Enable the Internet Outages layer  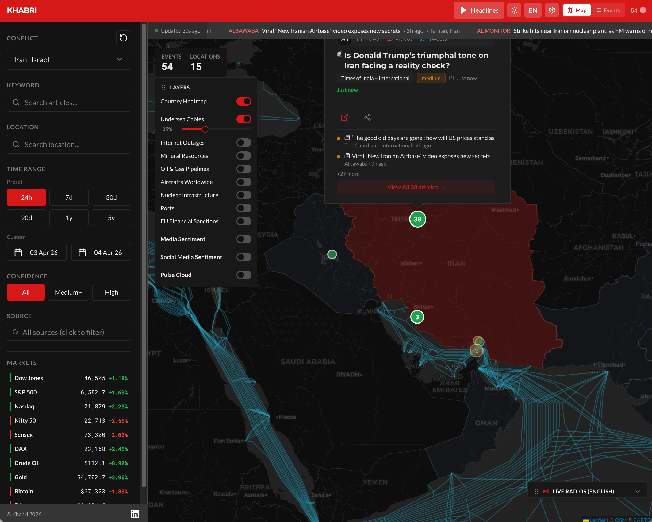pos(244,143)
